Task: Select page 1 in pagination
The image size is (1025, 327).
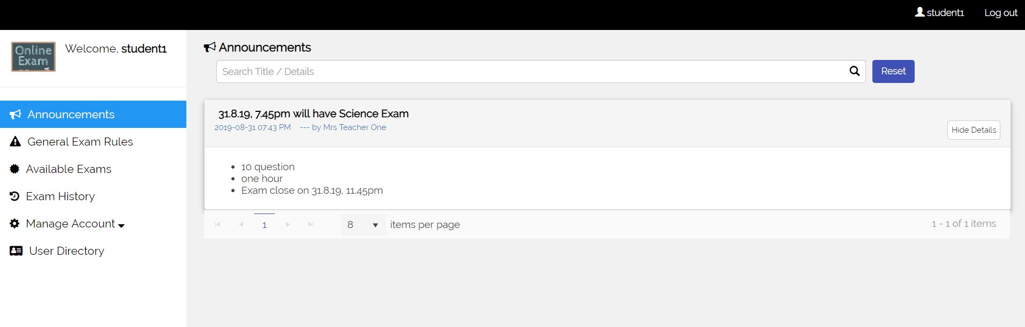Action: pyautogui.click(x=265, y=225)
